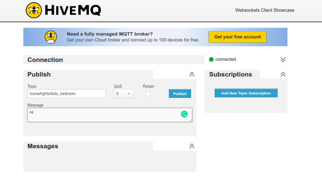Screen dimensions: 322x178
Task: Expand the Connection panel with double chevron
Action: [x=283, y=60]
